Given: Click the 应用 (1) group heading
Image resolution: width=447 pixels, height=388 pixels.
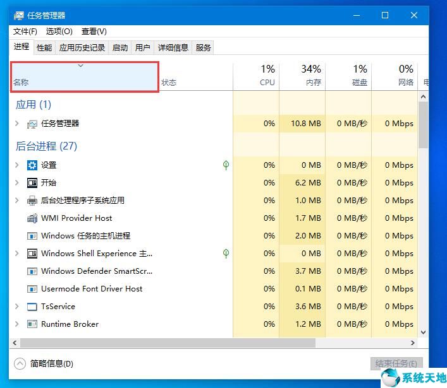Looking at the screenshot, I should click(x=34, y=104).
